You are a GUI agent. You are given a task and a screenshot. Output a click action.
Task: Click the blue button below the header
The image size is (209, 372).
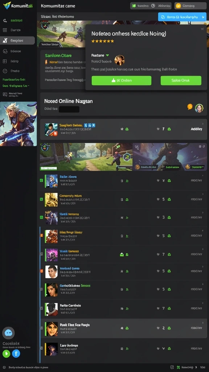[x=182, y=17]
